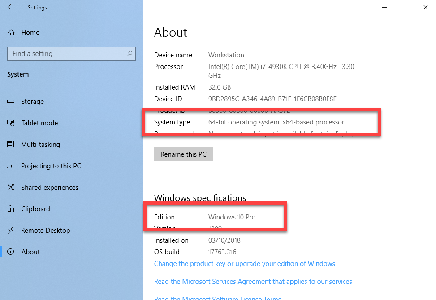The width and height of the screenshot is (436, 300).
Task: Click the OS build label
Action: (x=167, y=252)
